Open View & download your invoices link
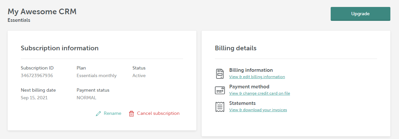This screenshot has height=139, width=399. tap(258, 110)
